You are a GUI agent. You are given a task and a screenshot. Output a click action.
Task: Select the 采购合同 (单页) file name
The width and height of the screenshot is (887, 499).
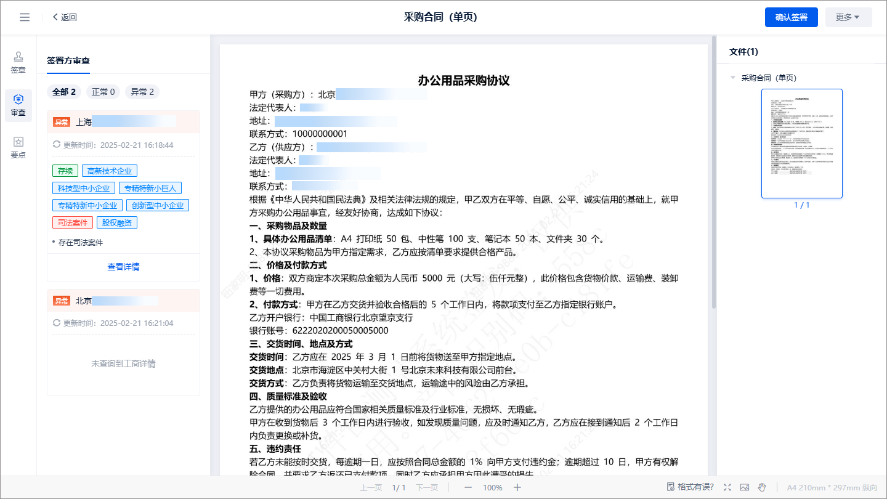click(x=769, y=78)
